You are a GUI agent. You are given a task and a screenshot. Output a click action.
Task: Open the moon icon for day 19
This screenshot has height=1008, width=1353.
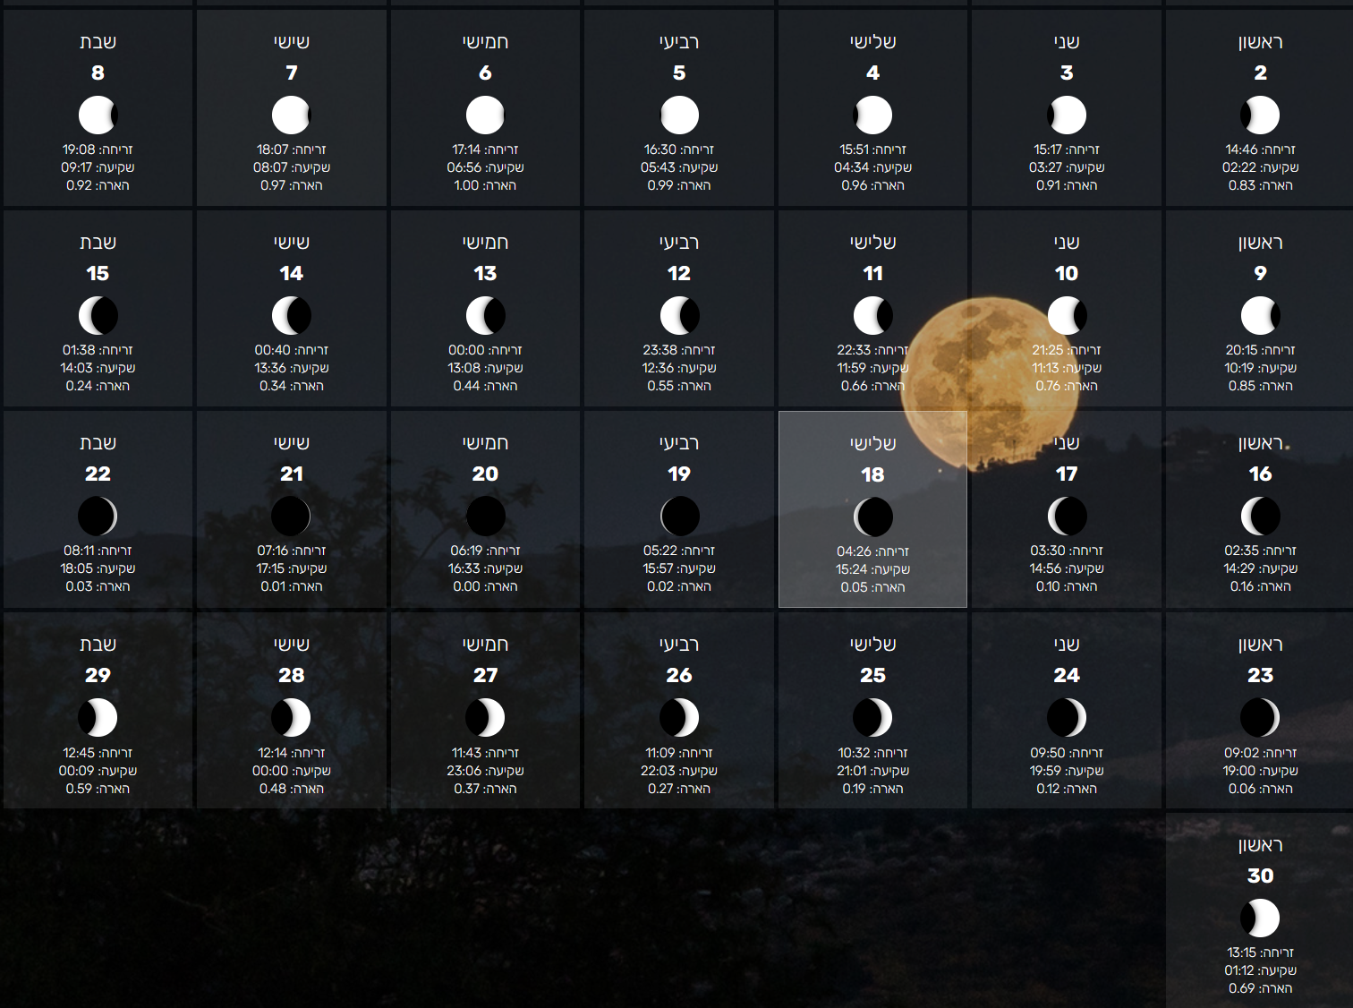(679, 517)
